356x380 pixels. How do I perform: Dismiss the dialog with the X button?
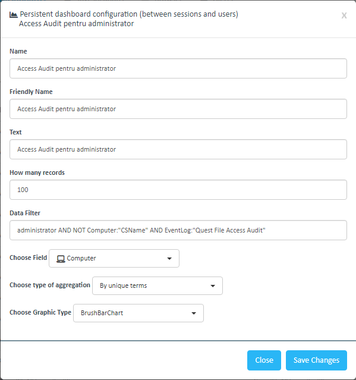point(344,15)
